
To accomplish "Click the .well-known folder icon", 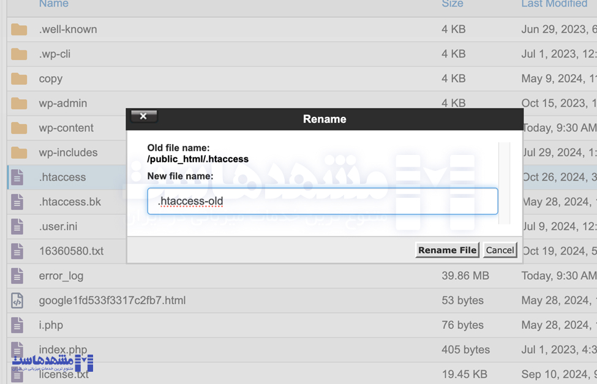I will [19, 29].
